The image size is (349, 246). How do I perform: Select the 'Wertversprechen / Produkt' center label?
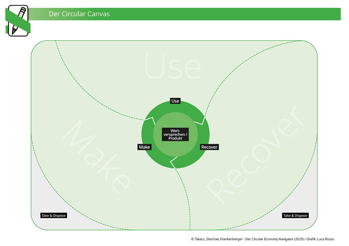(x=175, y=134)
